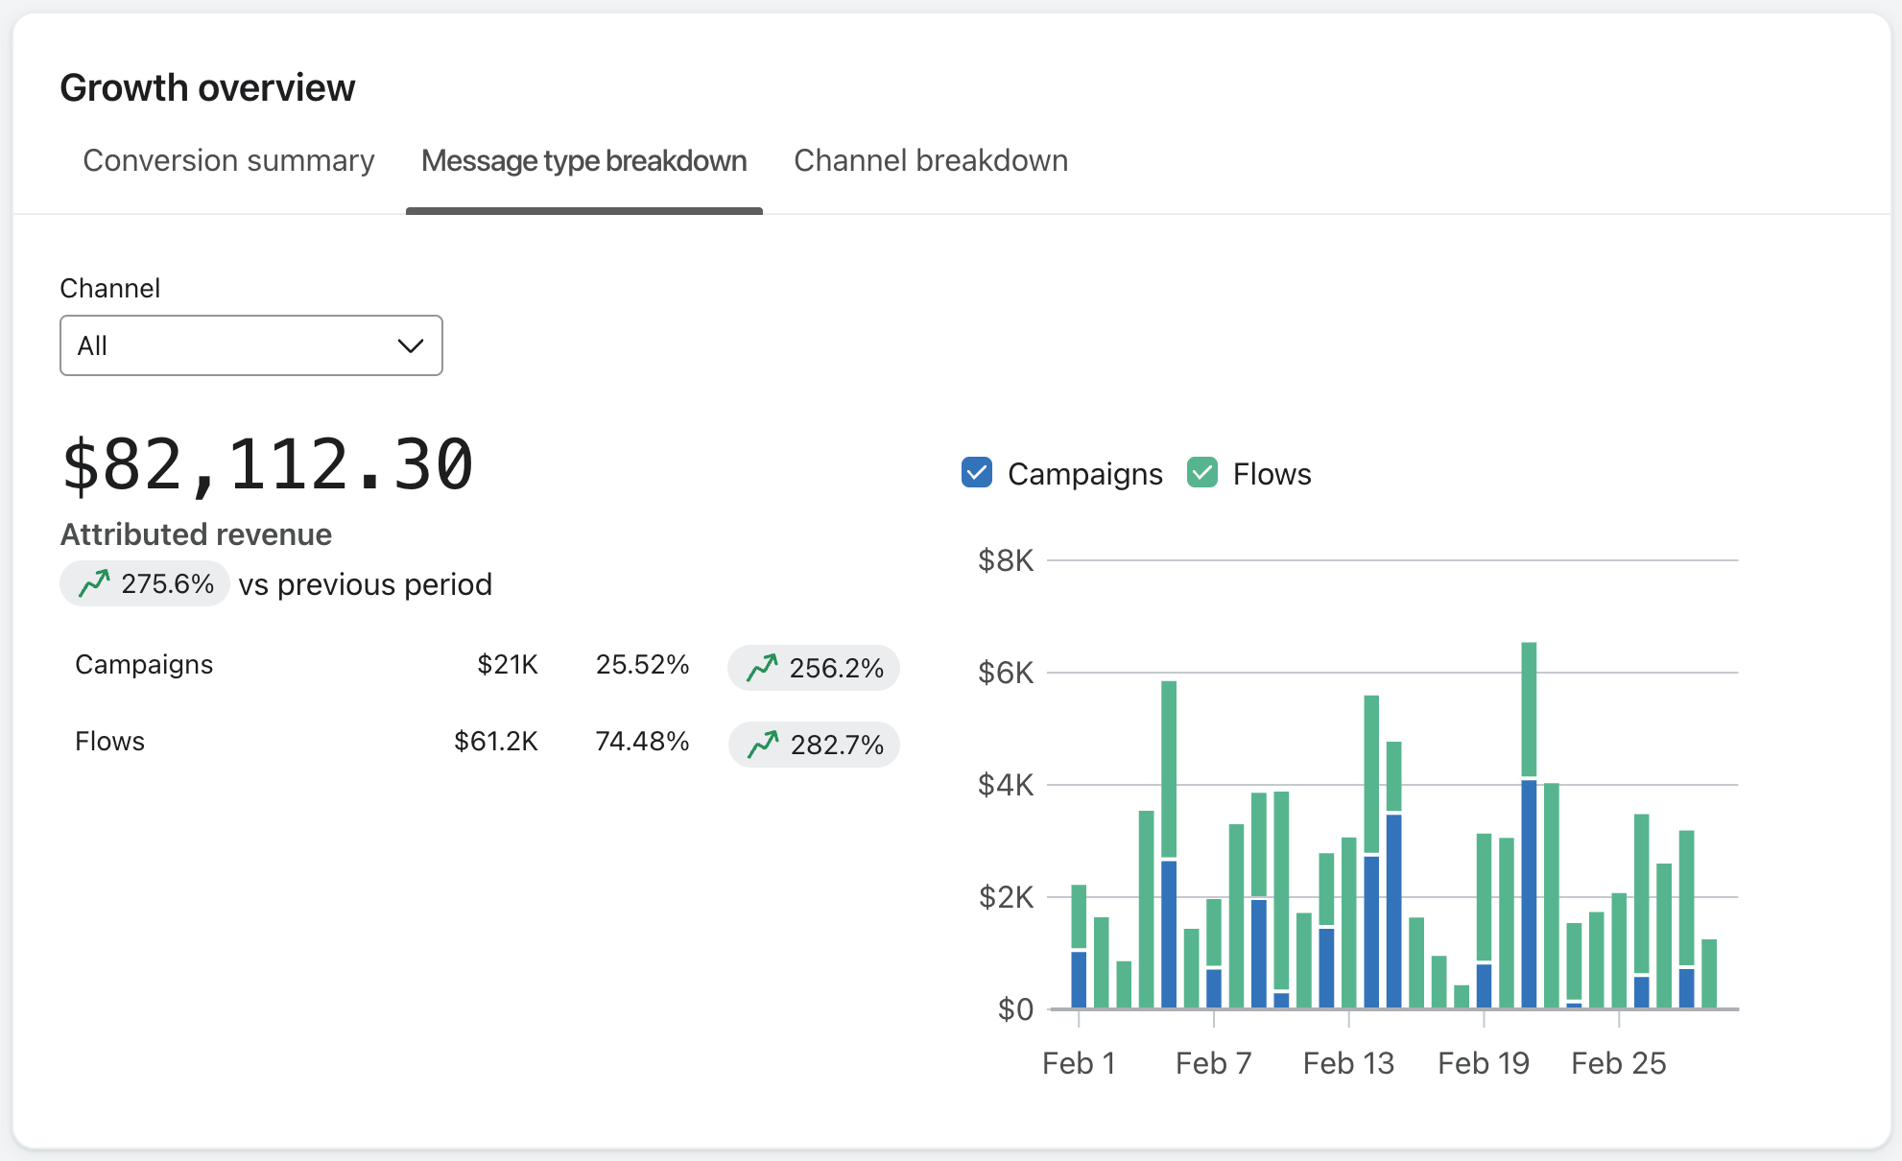Toggle the Flows checkbox in chart legend
The width and height of the screenshot is (1902, 1161).
pyautogui.click(x=1202, y=473)
